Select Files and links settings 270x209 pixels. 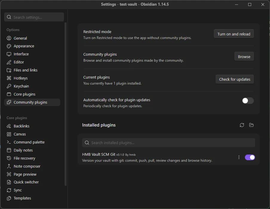point(32,70)
